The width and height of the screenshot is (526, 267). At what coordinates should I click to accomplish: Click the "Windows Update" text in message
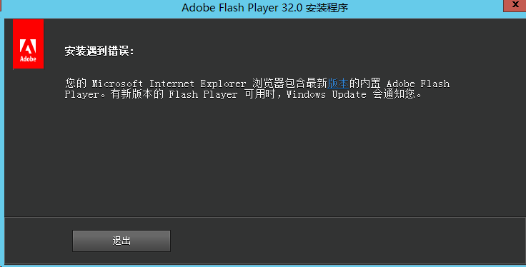coord(327,94)
